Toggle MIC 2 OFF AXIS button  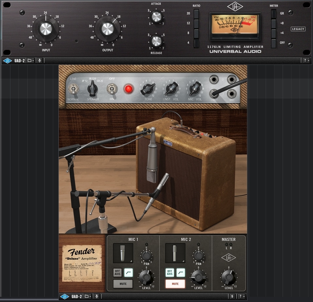coord(170,273)
